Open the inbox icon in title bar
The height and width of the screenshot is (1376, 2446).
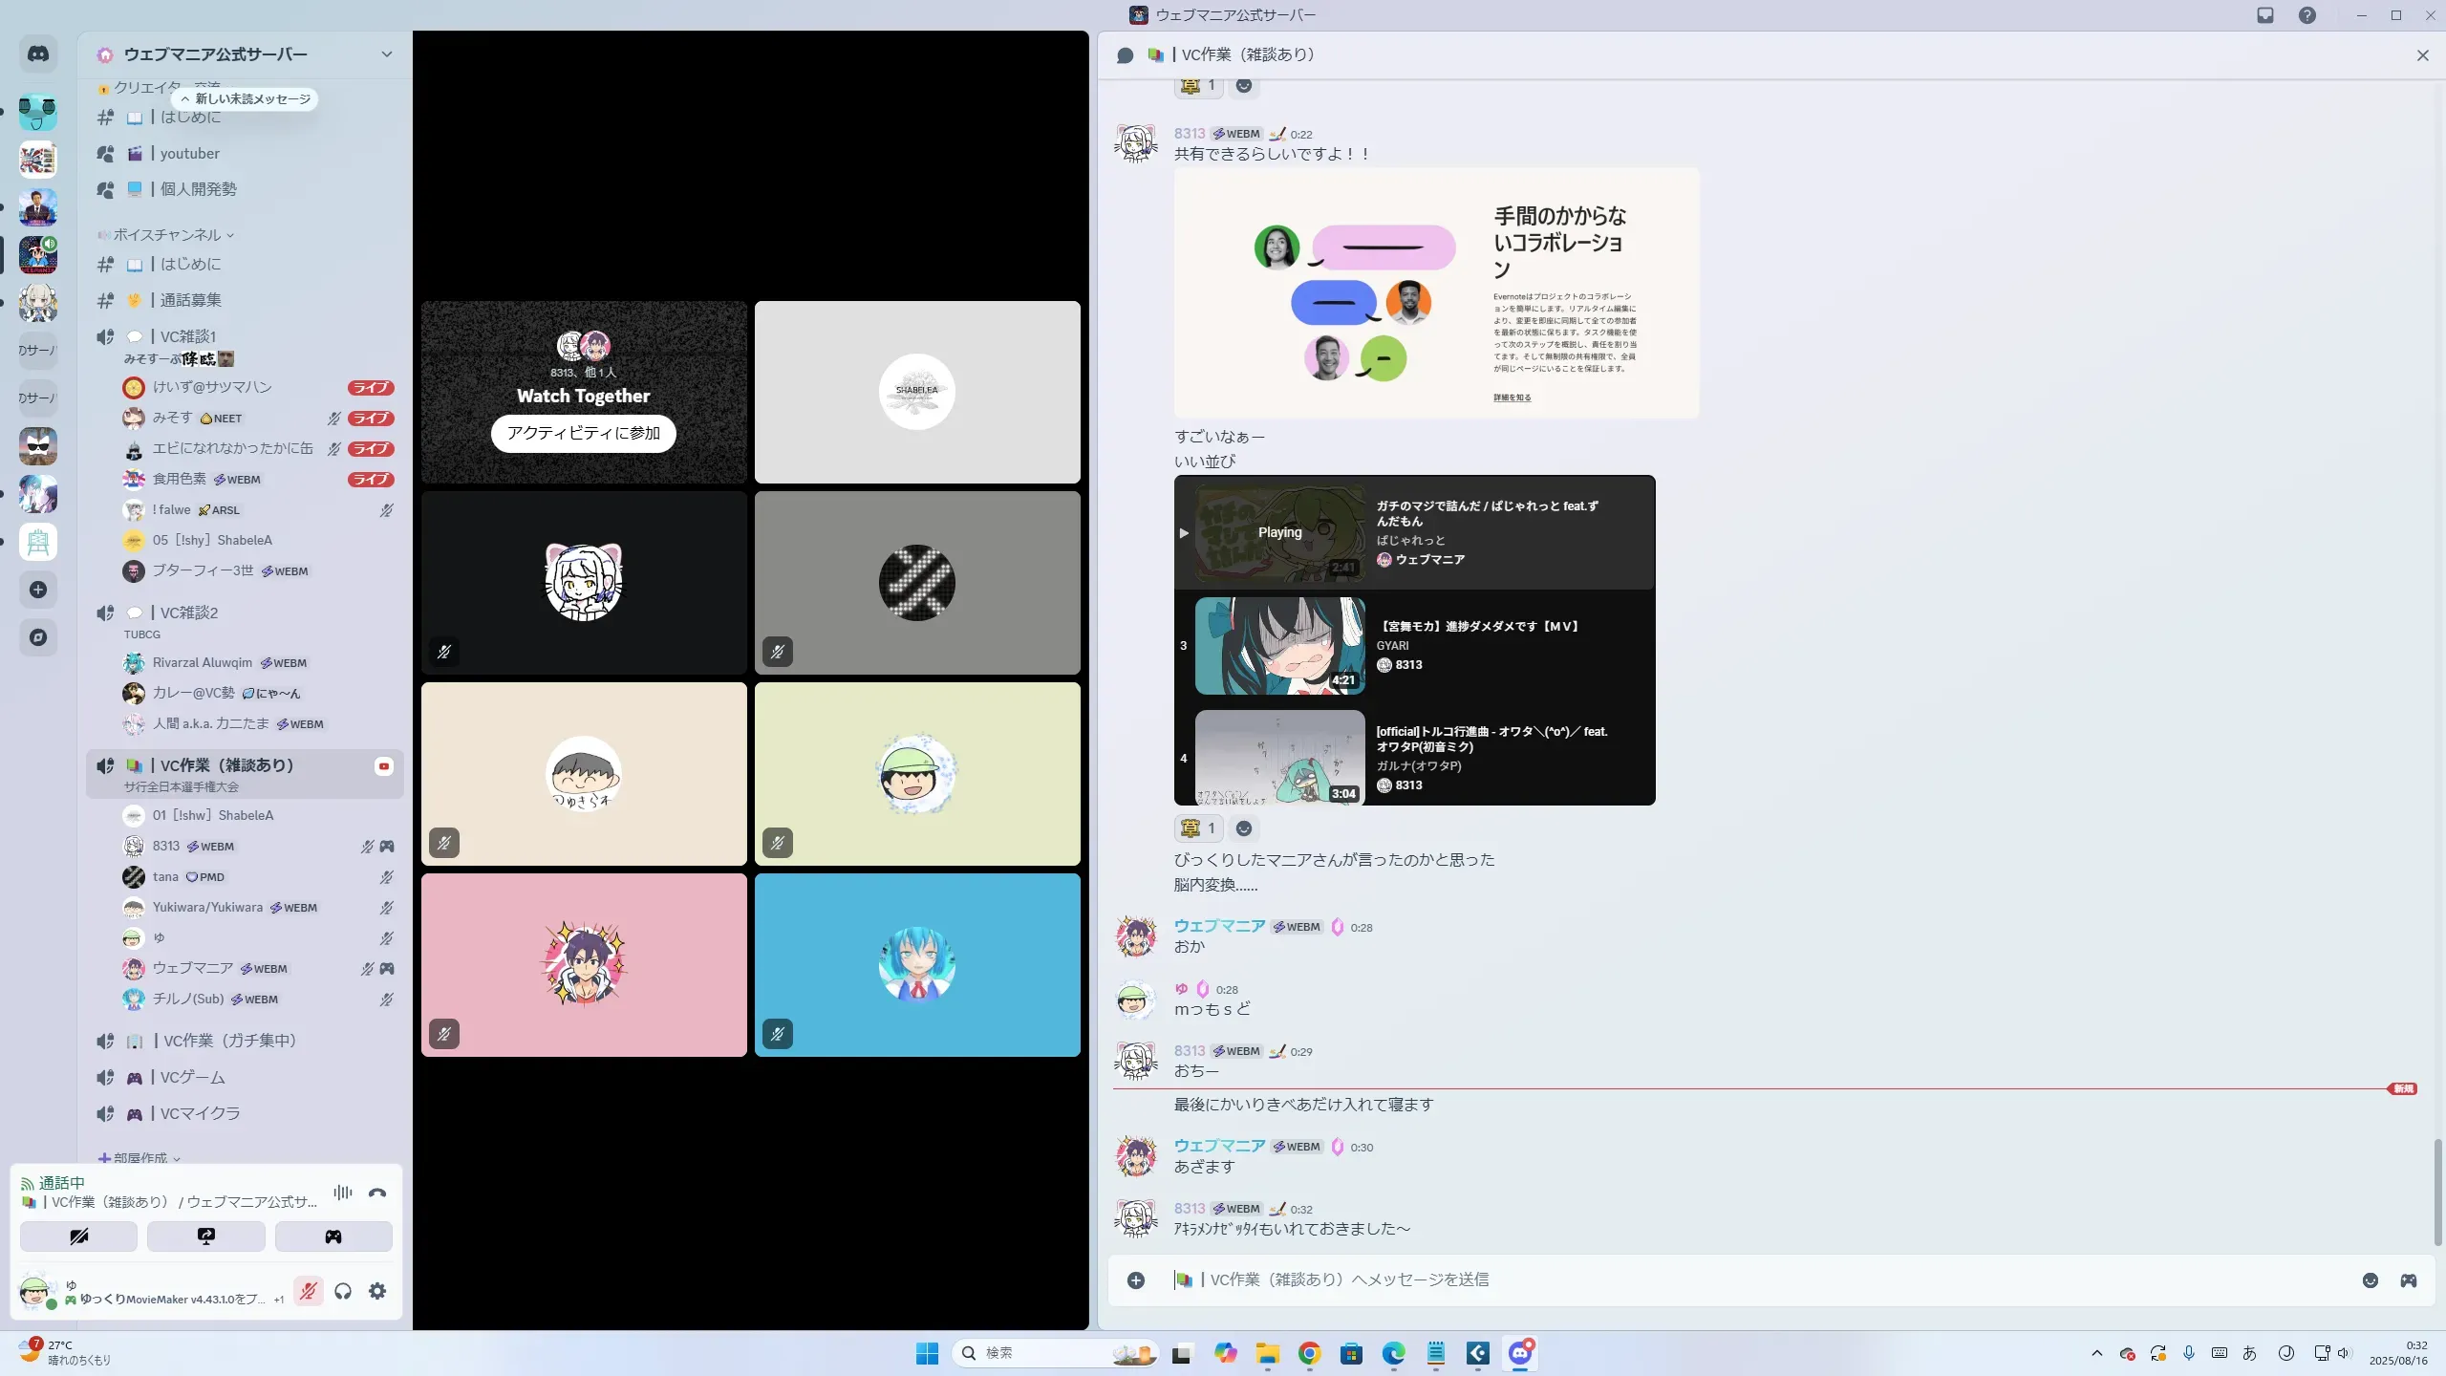click(2265, 15)
